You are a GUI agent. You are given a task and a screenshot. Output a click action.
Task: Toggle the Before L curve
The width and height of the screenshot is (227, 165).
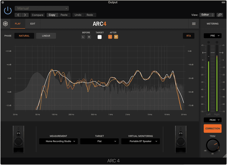click(83, 37)
